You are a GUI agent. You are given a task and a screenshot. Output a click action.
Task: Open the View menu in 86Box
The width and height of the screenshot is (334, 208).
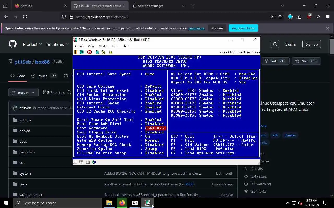pos(91,46)
